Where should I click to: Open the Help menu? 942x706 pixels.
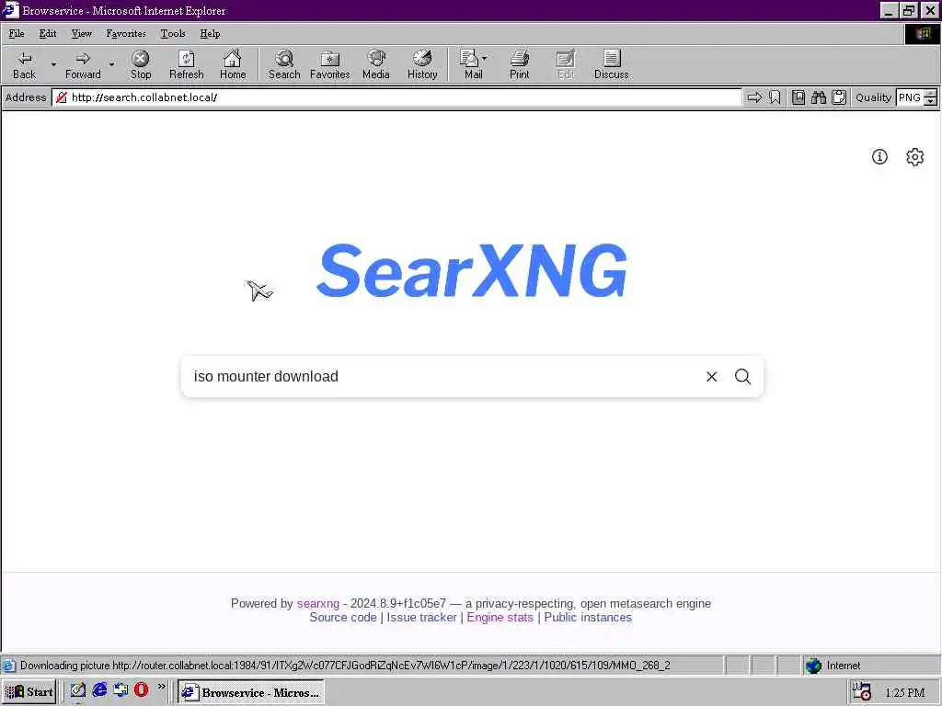(x=210, y=34)
